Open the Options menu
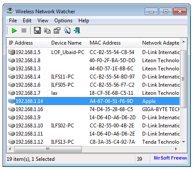 (x=63, y=21)
